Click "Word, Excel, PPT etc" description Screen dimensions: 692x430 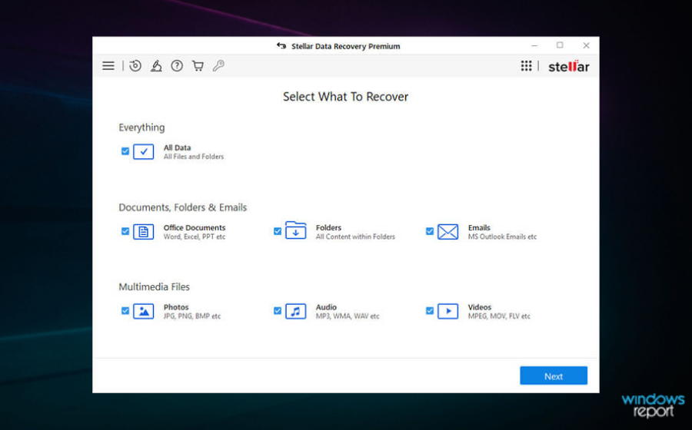coord(195,237)
